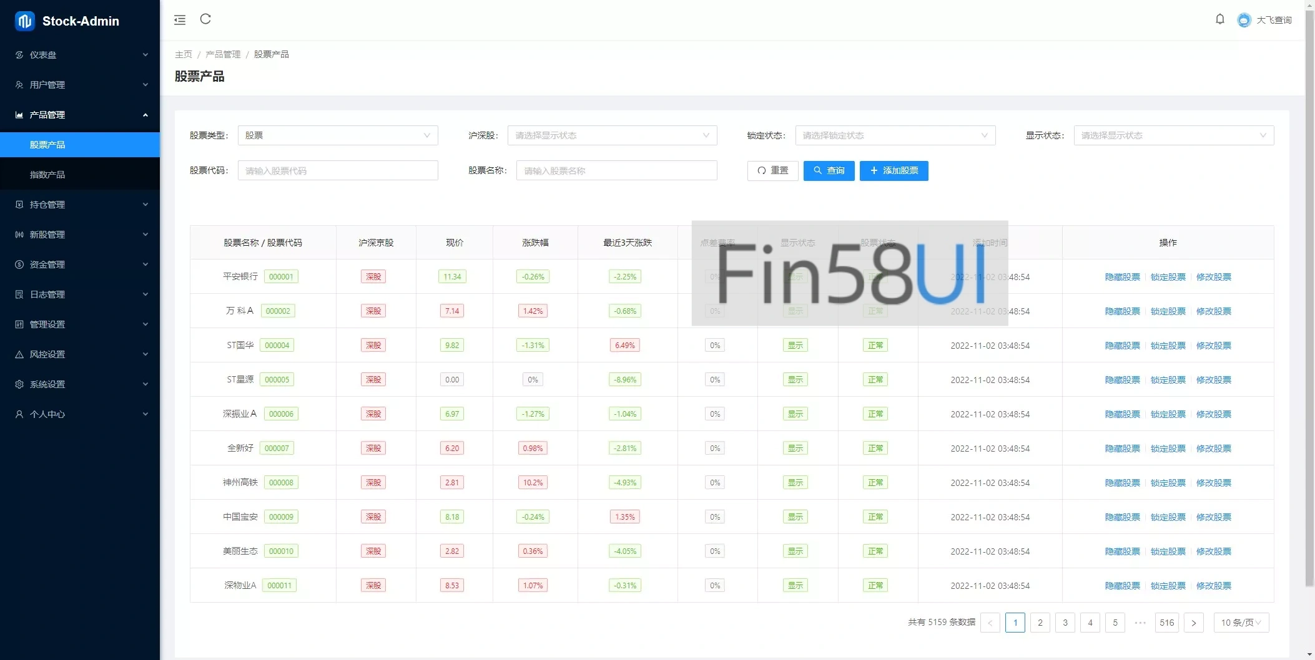Focus the 股票代码 input field
Screen dimensions: 1315x660
coord(338,170)
